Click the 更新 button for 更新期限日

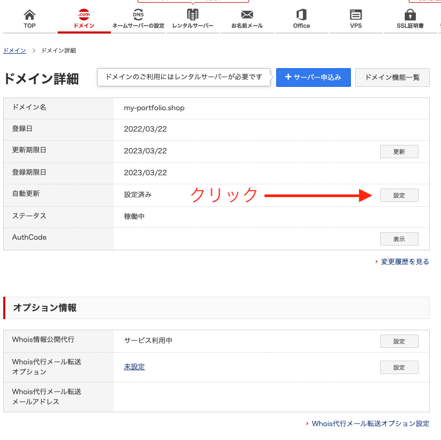(399, 151)
